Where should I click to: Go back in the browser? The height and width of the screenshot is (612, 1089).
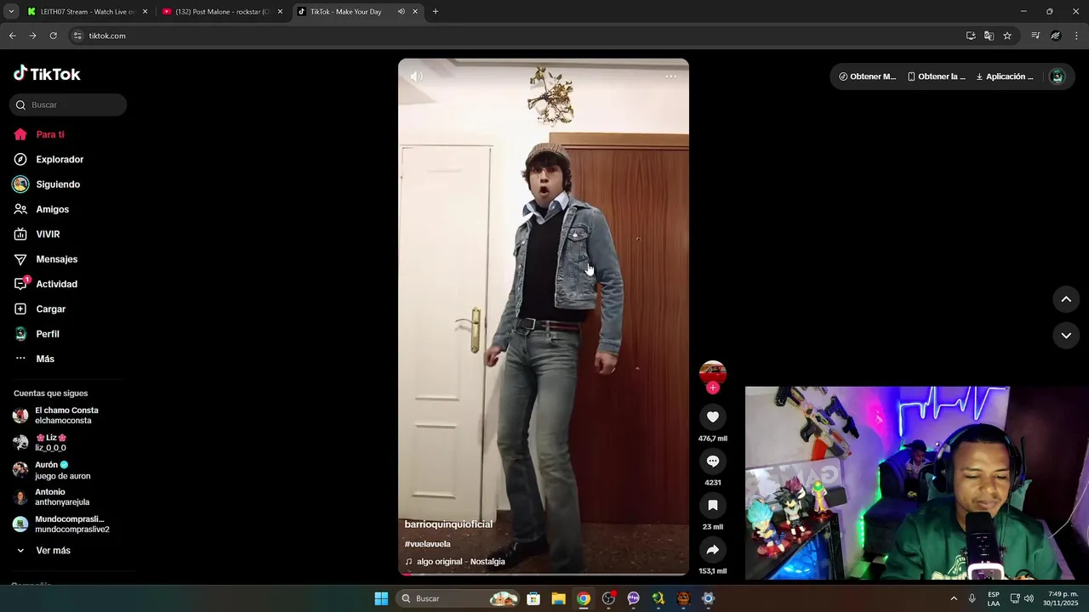click(x=12, y=36)
